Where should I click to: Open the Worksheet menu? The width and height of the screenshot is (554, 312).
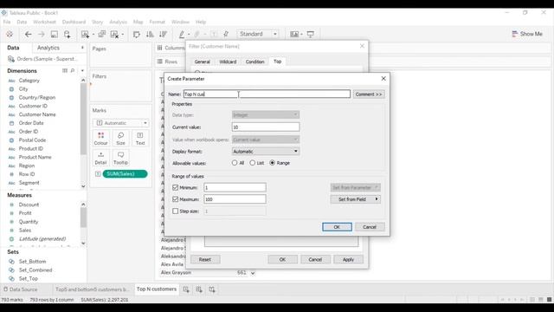44,22
